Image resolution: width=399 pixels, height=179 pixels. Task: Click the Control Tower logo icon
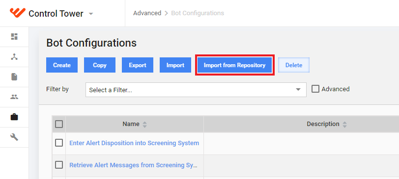(x=18, y=13)
